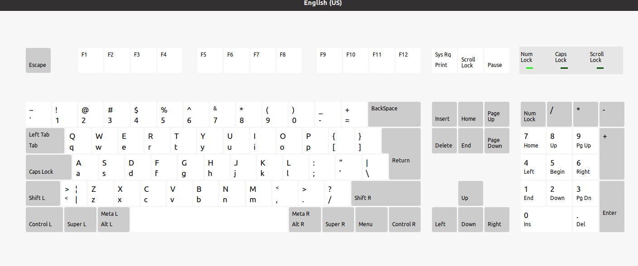Click the numpad slash divide key
This screenshot has height=266, width=638.
[x=559, y=114]
